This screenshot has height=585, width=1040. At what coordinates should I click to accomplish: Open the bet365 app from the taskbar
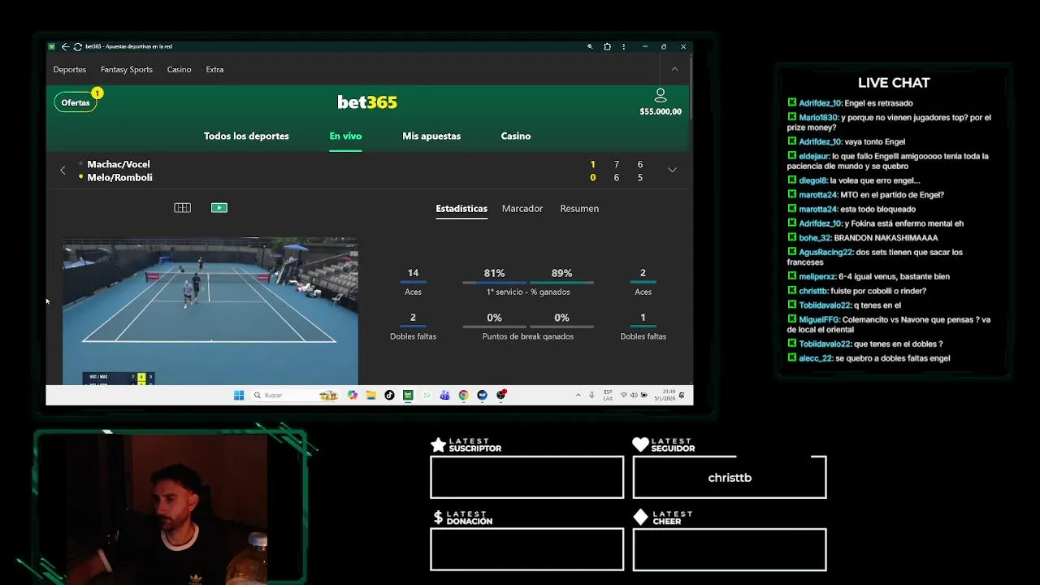click(x=408, y=395)
